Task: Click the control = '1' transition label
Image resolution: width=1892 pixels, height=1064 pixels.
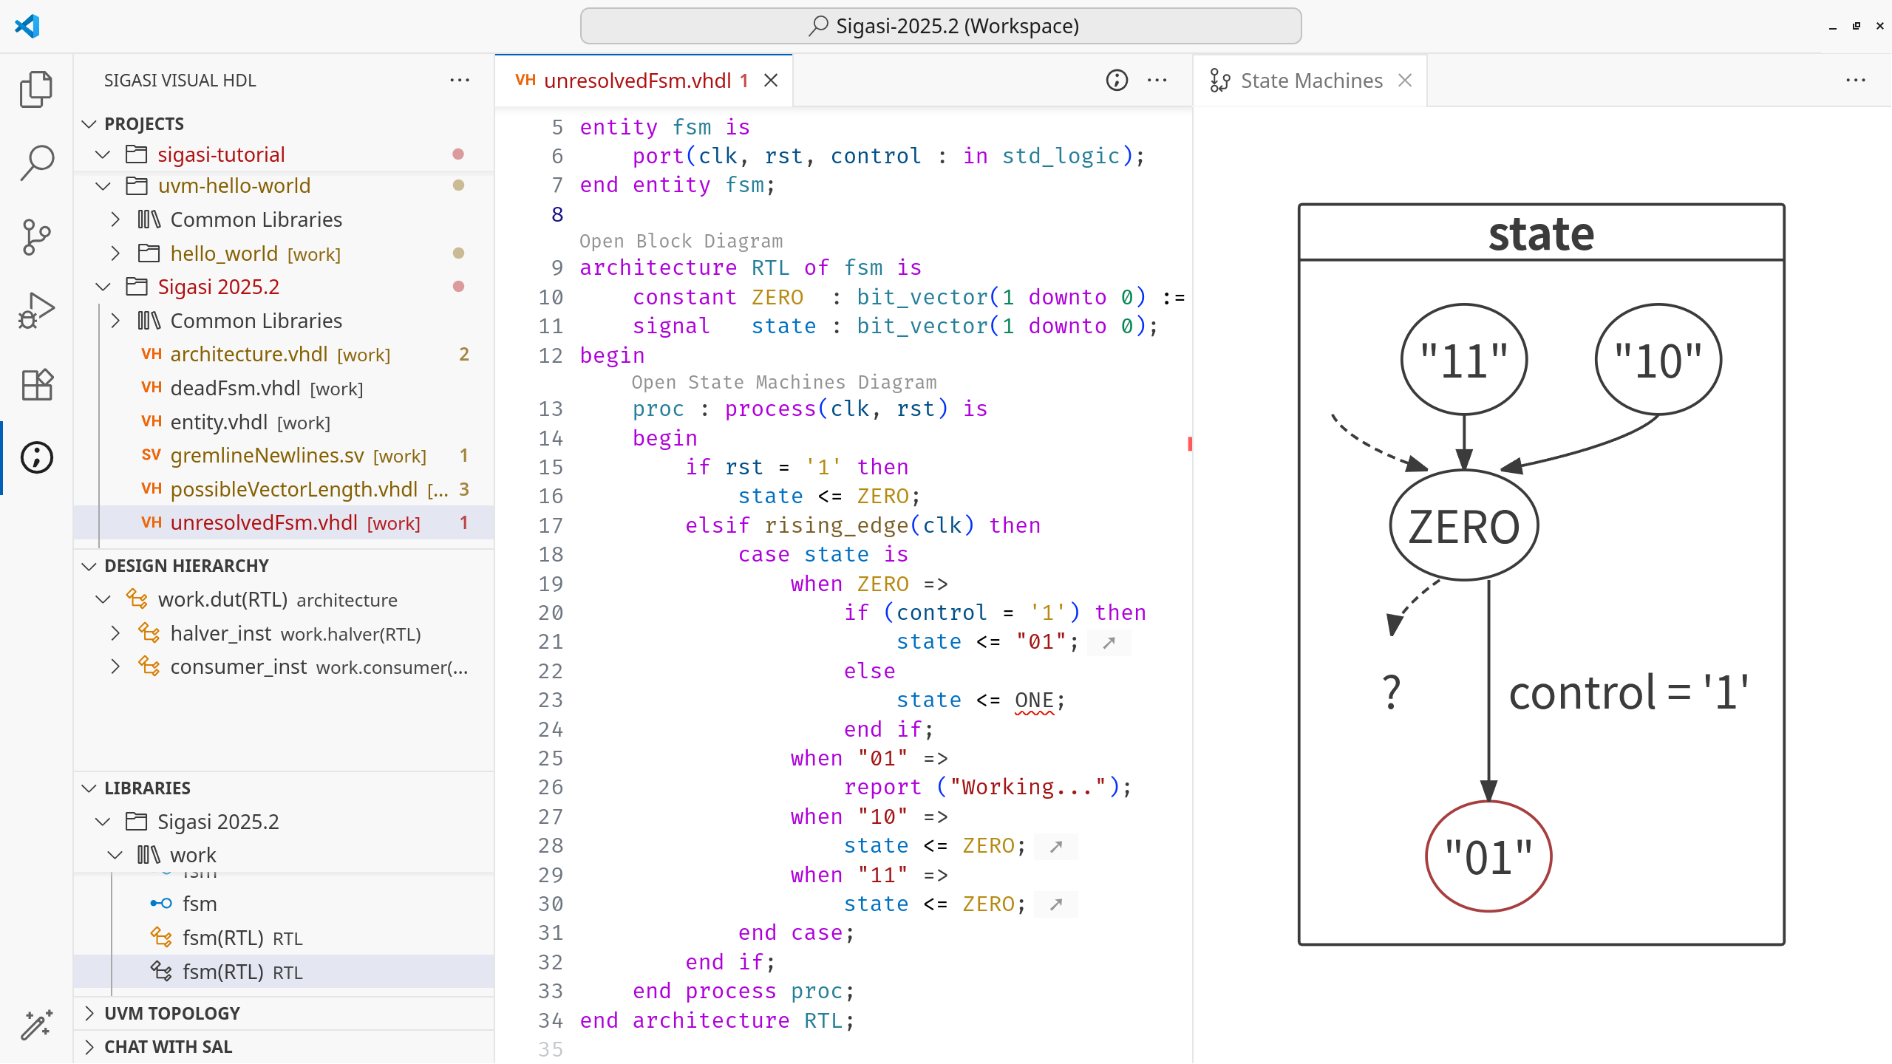Action: click(1629, 692)
